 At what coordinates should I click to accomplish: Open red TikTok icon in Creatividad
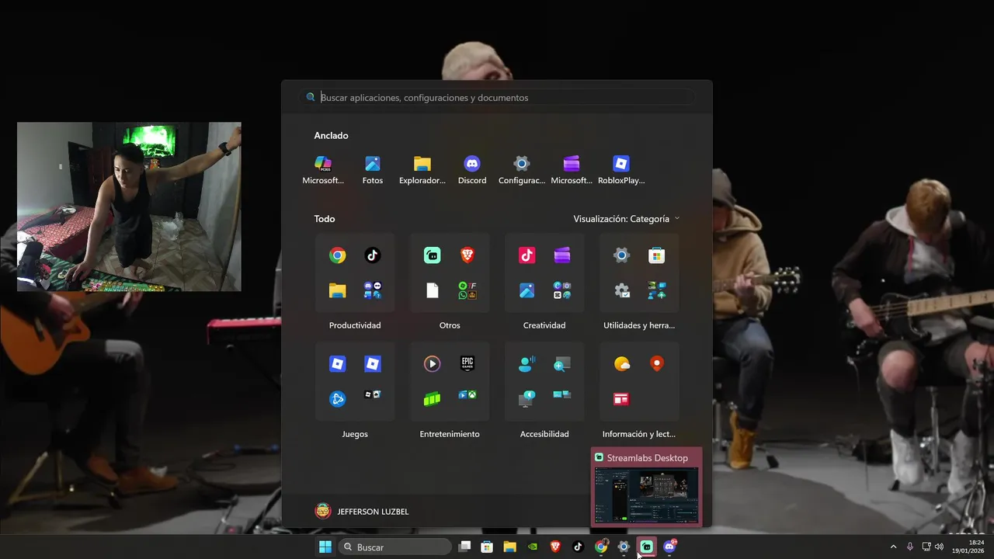tap(527, 255)
